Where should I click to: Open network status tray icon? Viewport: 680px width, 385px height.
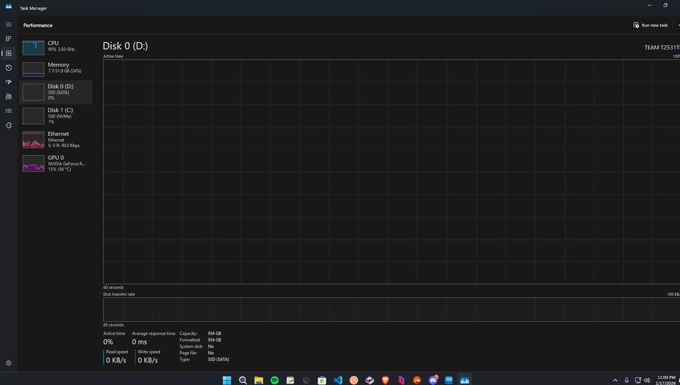[x=638, y=381]
